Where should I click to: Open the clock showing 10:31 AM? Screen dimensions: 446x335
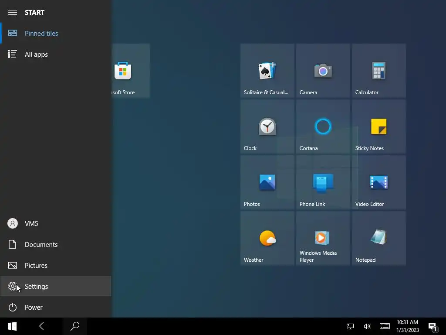coord(408,326)
